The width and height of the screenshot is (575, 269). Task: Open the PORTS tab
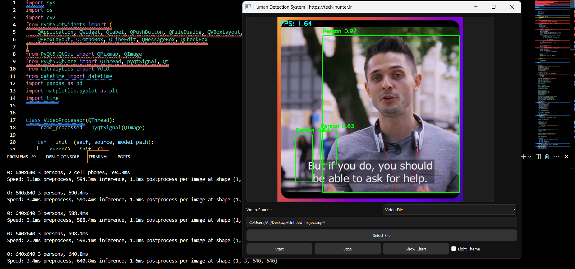124,157
